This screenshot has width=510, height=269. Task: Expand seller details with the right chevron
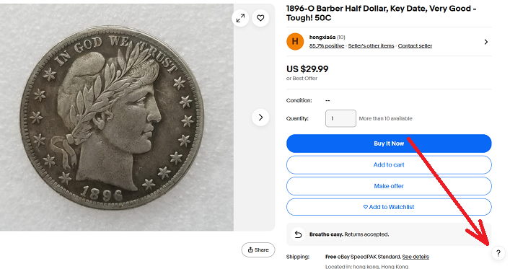(486, 42)
